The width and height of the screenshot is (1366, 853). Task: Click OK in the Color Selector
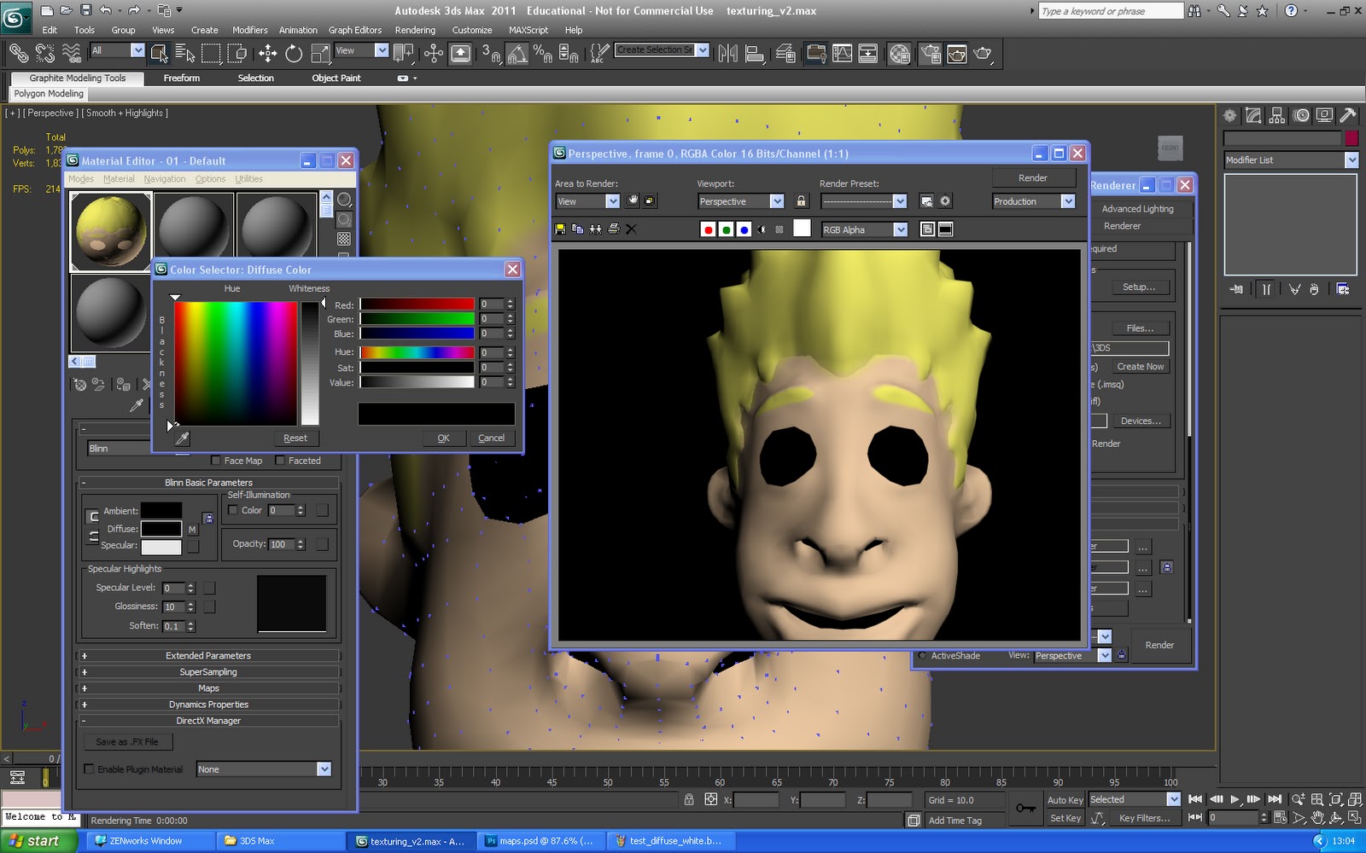443,438
